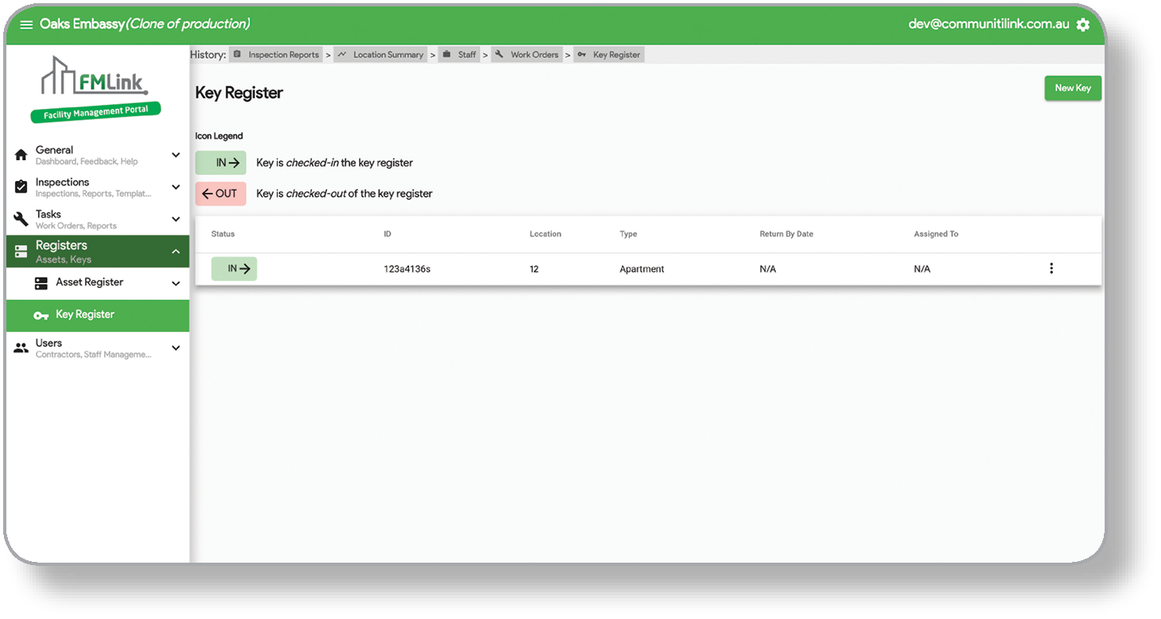The image size is (1161, 619).
Task: Open the Inspections menu section
Action: 98,187
